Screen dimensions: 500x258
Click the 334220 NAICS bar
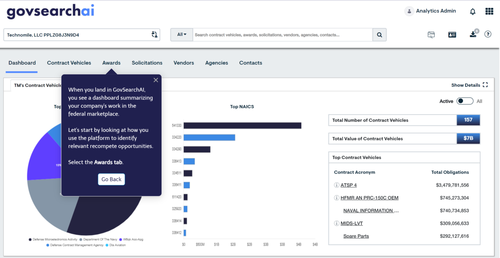click(x=209, y=137)
